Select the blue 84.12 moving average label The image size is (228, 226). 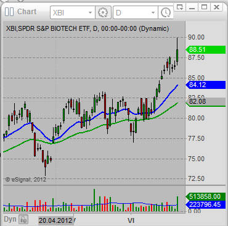point(206,85)
